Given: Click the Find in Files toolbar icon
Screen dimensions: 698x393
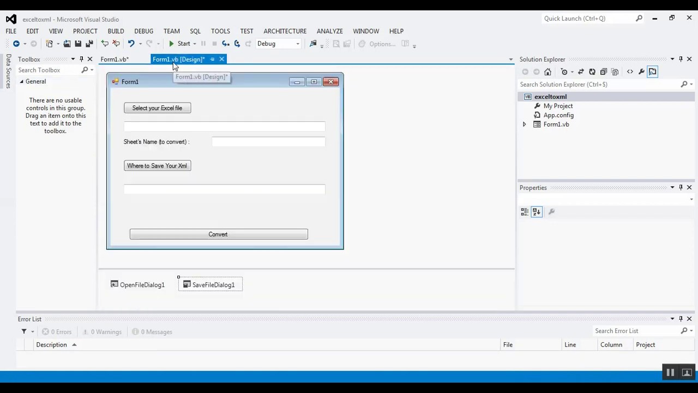Looking at the screenshot, I should (x=313, y=44).
